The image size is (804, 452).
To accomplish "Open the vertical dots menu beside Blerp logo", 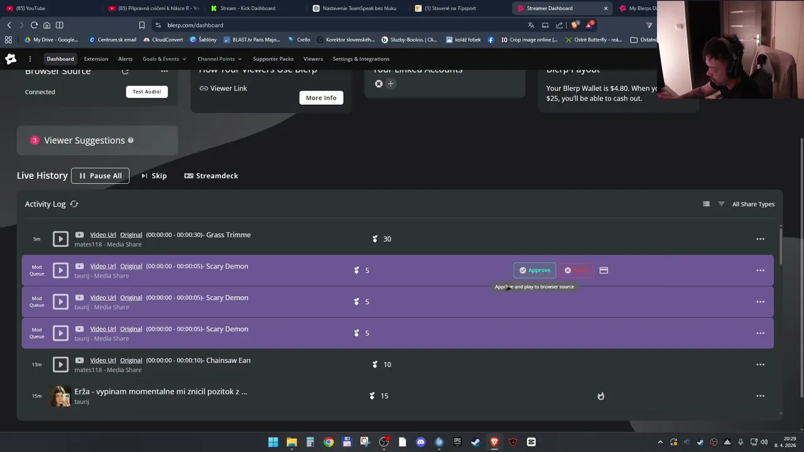I will pyautogui.click(x=30, y=59).
